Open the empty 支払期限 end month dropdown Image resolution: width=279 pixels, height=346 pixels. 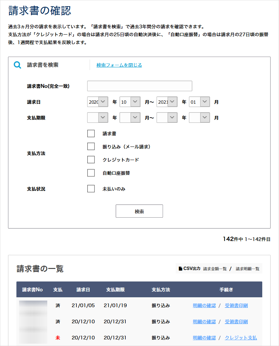coord(199,118)
